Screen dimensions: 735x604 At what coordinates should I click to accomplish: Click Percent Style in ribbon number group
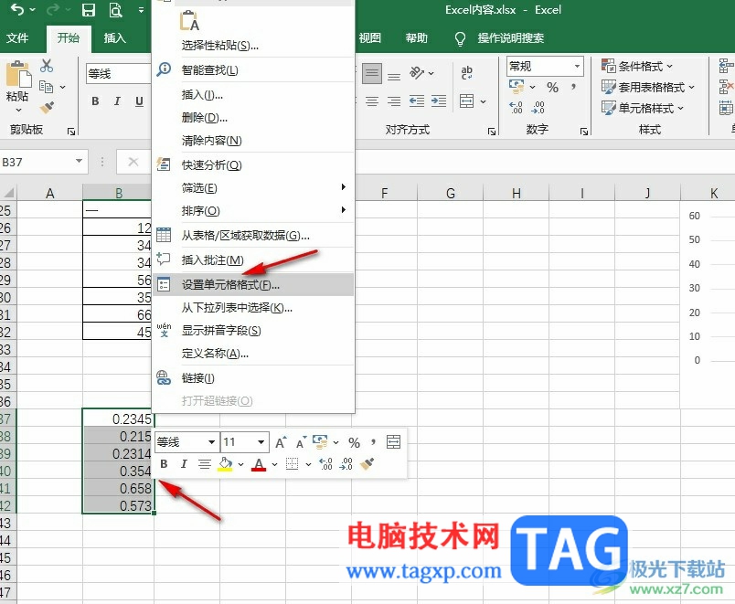(553, 87)
